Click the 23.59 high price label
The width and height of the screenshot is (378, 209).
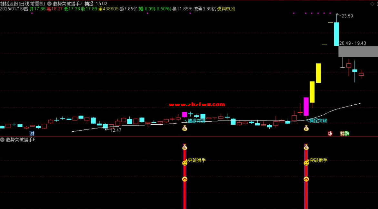tap(347, 16)
